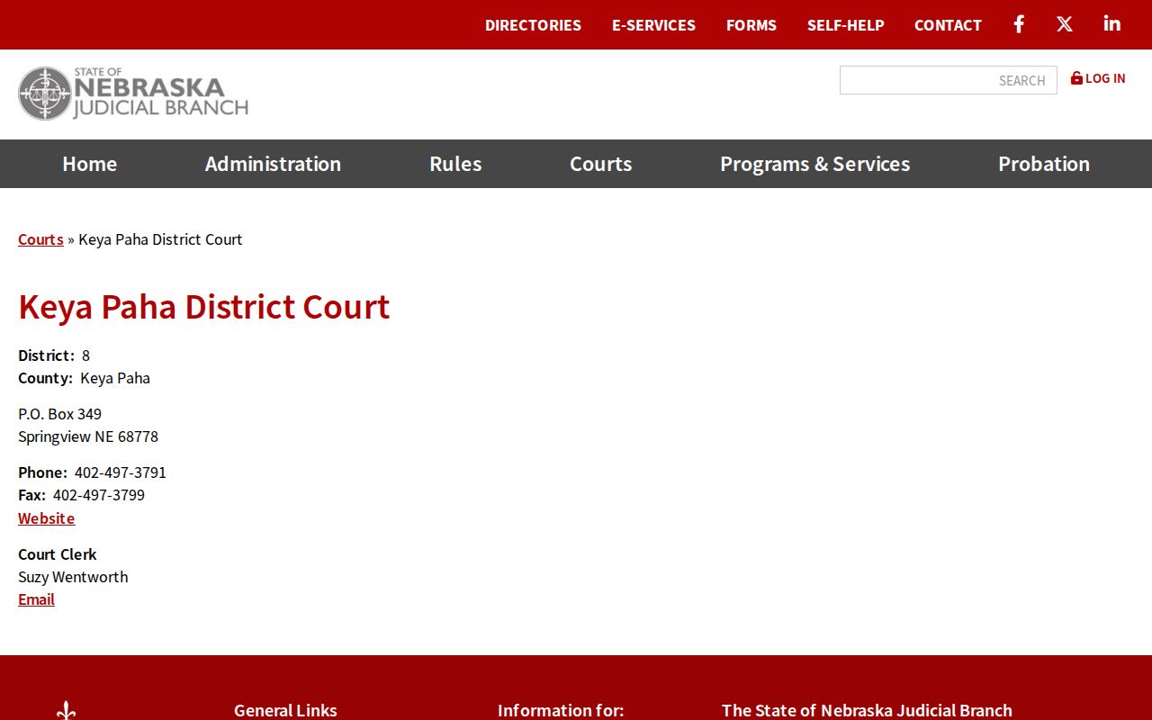This screenshot has height=720, width=1152.
Task: Open the Forms menu
Action: coord(751,25)
